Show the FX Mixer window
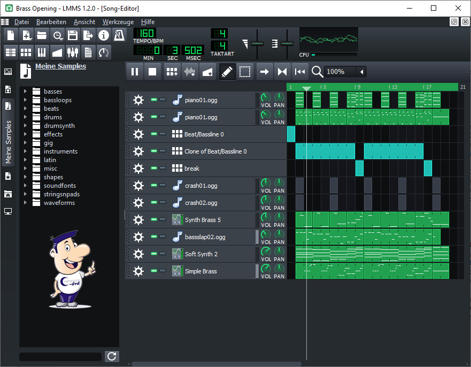 [73, 52]
